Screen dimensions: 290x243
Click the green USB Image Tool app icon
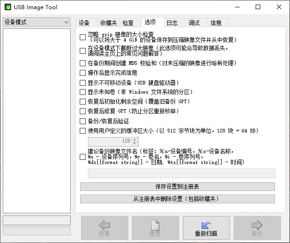(8, 7)
